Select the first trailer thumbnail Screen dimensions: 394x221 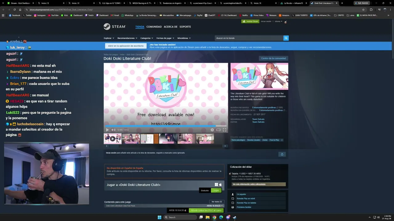point(112,139)
